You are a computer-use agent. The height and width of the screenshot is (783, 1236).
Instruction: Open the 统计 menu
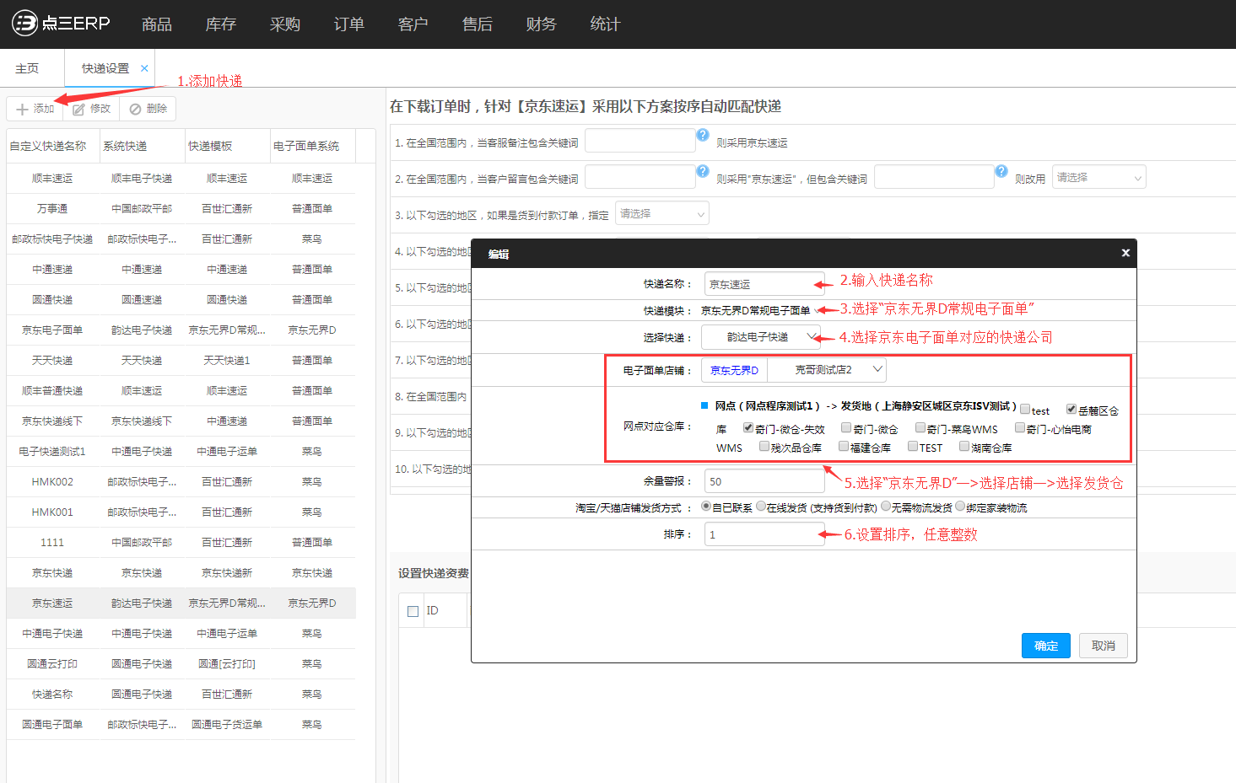point(606,24)
